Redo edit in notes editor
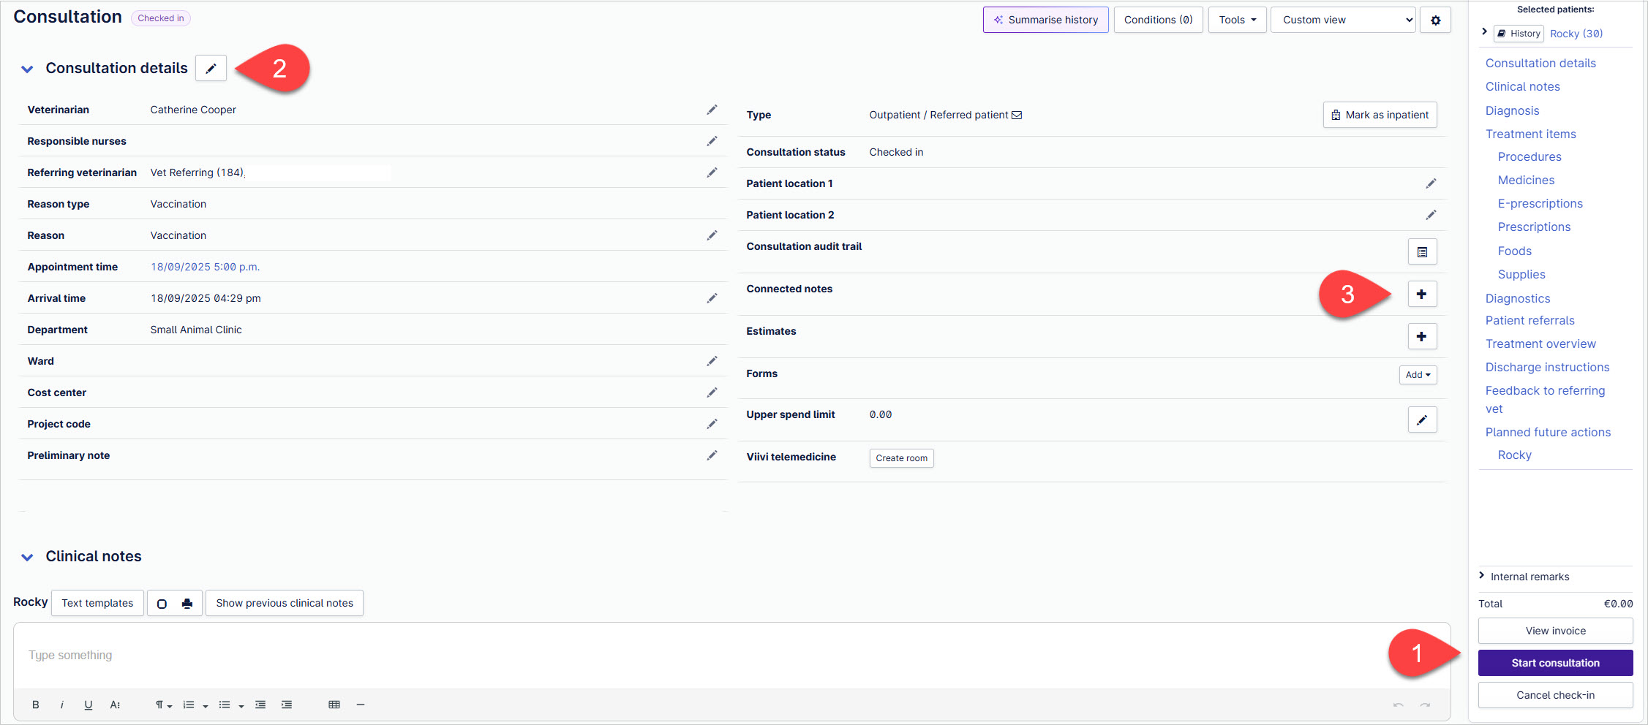1648x725 pixels. point(1425,705)
